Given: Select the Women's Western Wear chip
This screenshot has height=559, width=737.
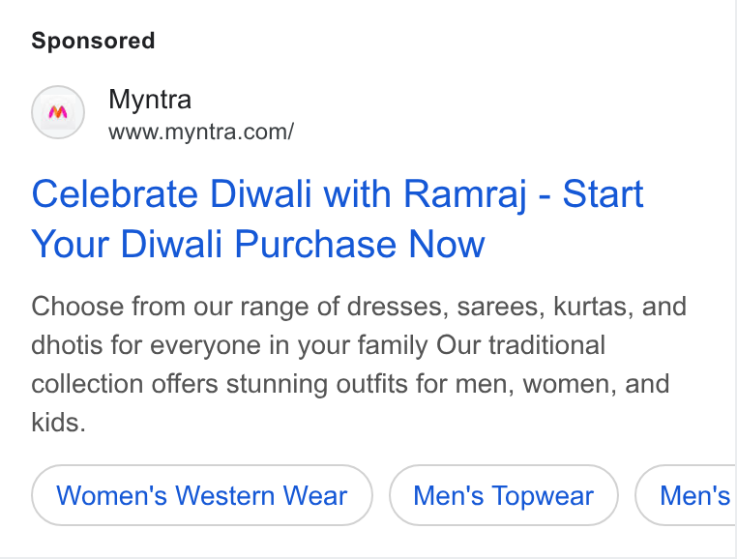Looking at the screenshot, I should (x=202, y=495).
